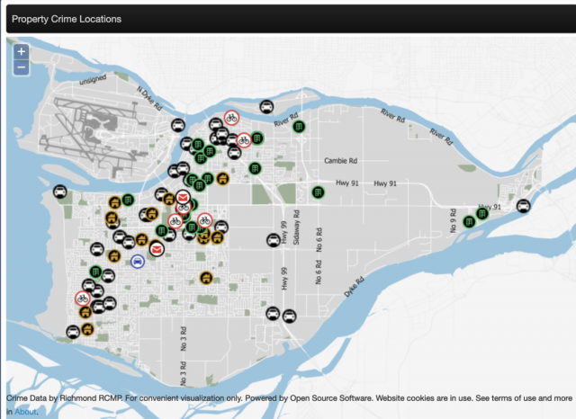Screen dimensions: 576x419
Task: Select the northernmost black car marker
Action: pos(267,106)
